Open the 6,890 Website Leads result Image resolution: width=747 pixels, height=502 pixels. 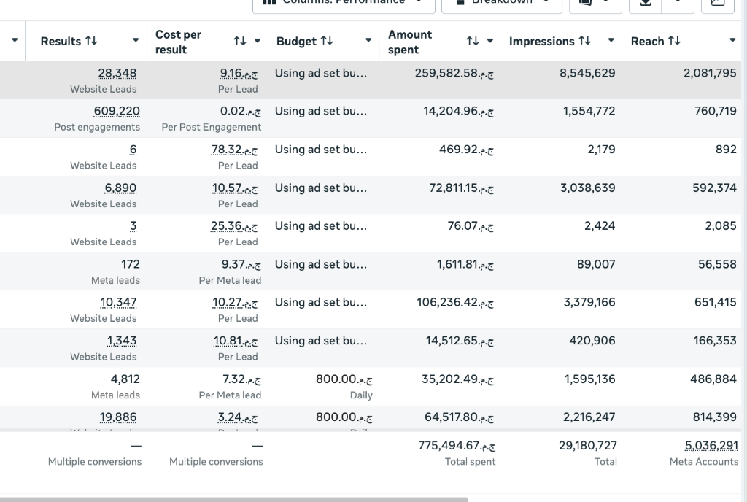pos(120,188)
